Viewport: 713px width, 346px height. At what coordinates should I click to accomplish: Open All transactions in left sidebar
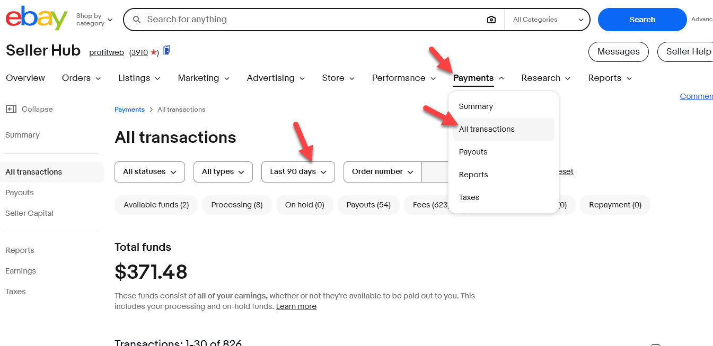pyautogui.click(x=53, y=172)
